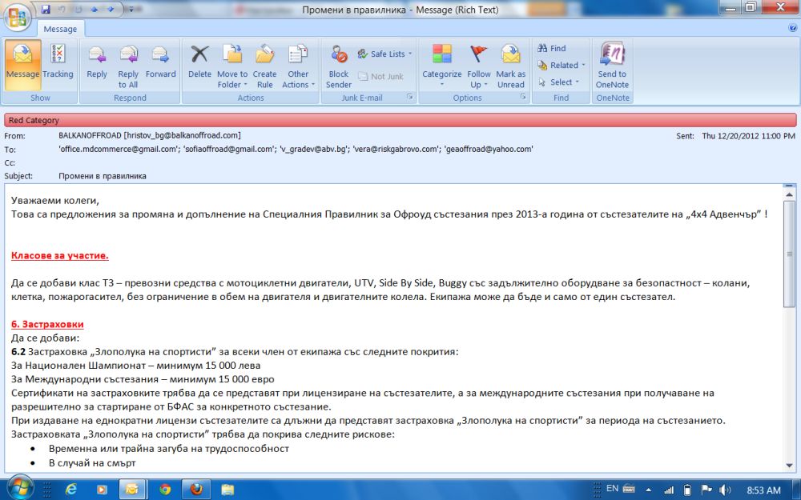
Task: Click the Red Category bar
Action: point(400,120)
